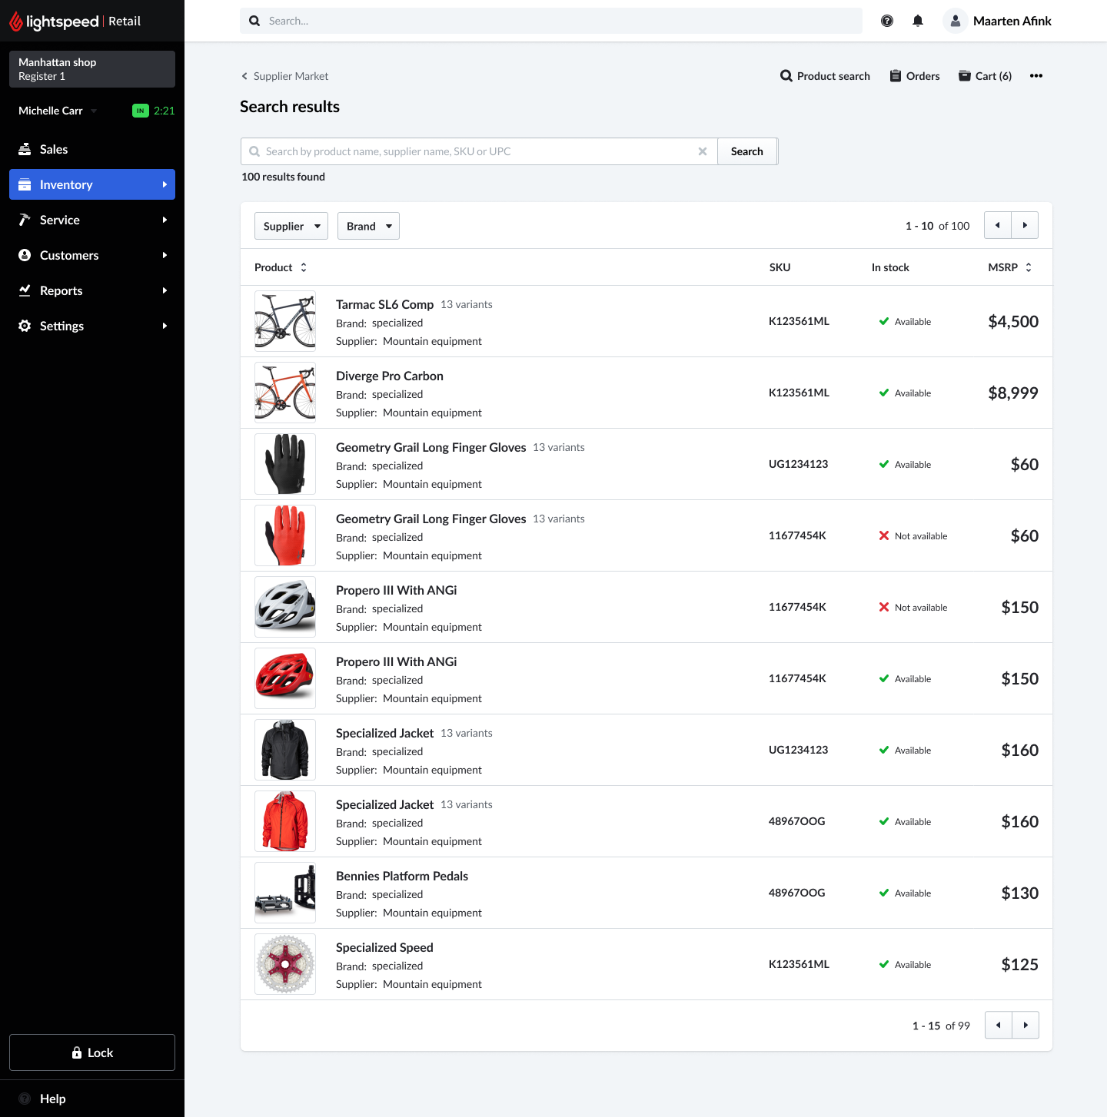Screen dimensions: 1107x1117
Task: Open the red Specialized Jacket thumbnail
Action: coord(285,821)
